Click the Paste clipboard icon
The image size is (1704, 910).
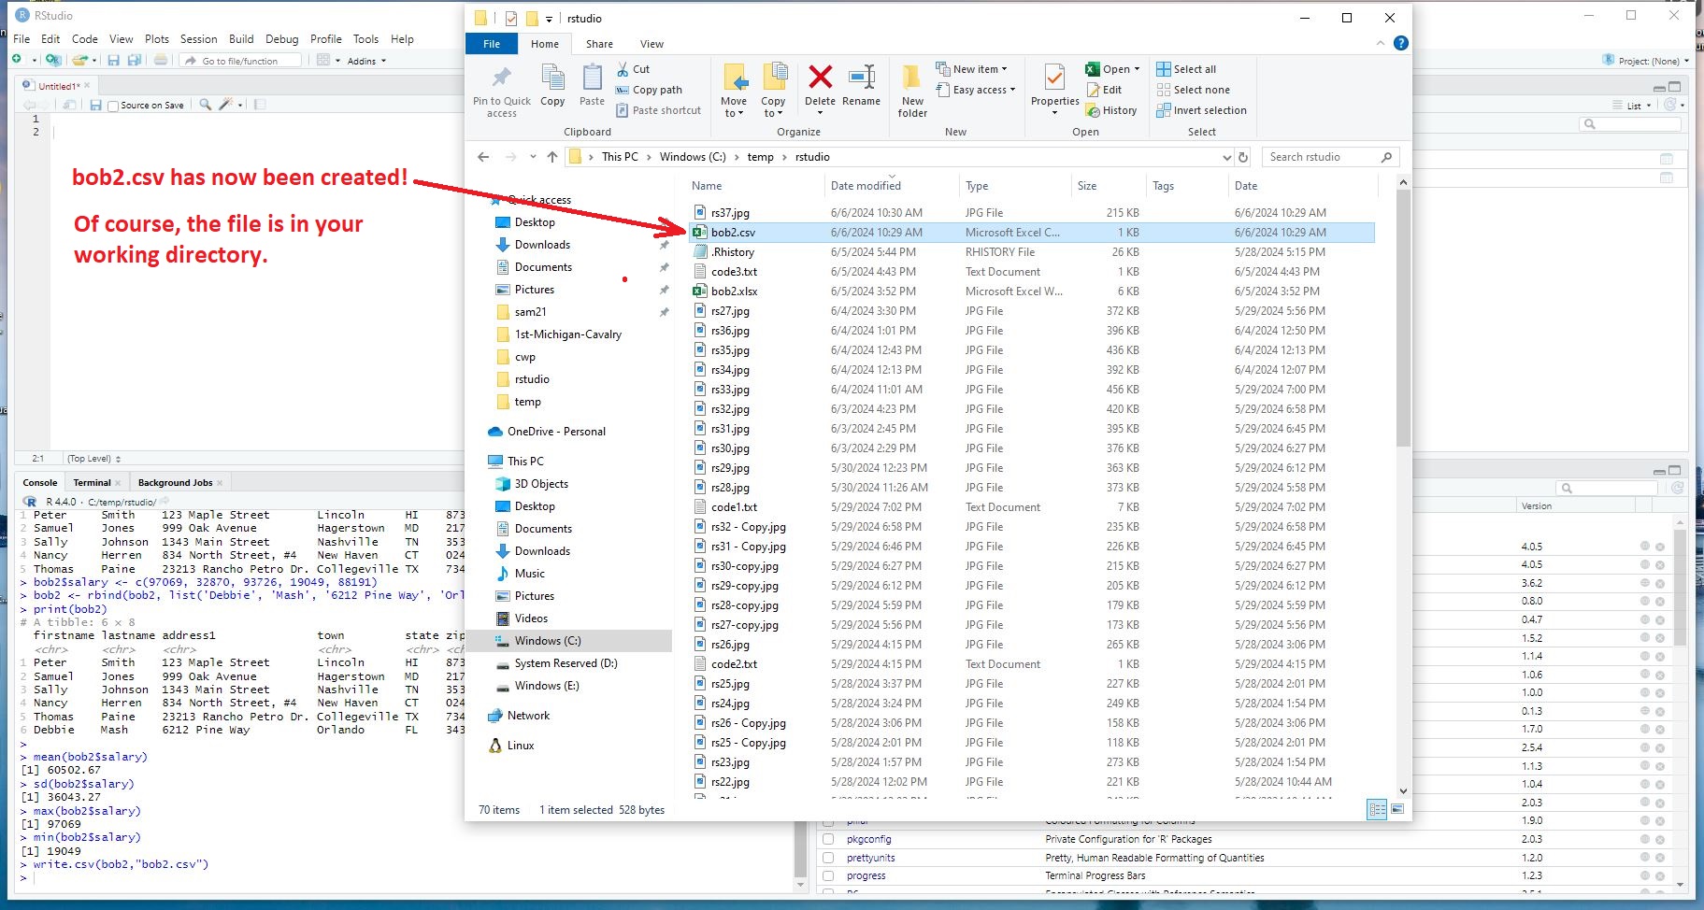[x=592, y=79]
